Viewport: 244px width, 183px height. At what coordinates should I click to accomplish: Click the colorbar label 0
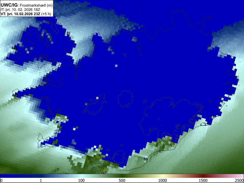click(x=1, y=180)
